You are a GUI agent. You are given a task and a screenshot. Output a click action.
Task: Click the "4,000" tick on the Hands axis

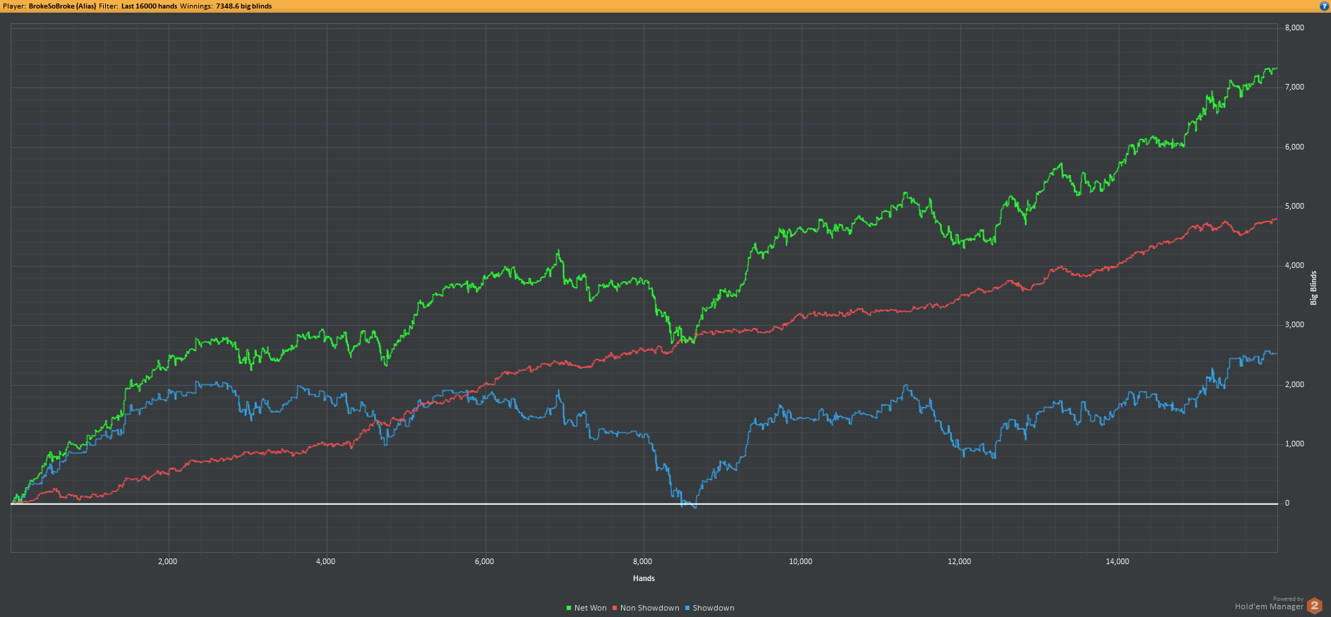pos(325,561)
